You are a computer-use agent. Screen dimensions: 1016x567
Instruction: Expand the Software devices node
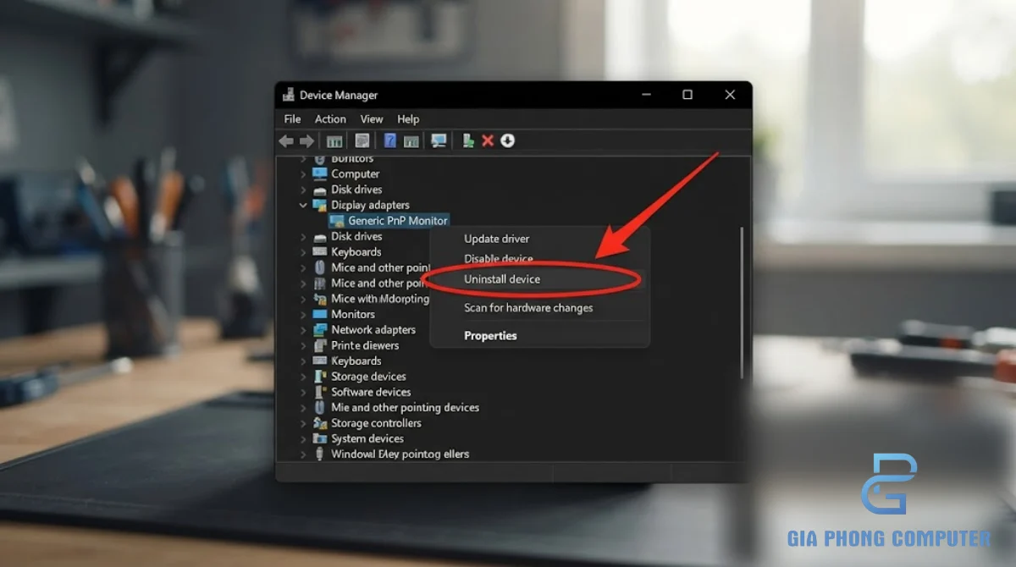click(x=304, y=392)
